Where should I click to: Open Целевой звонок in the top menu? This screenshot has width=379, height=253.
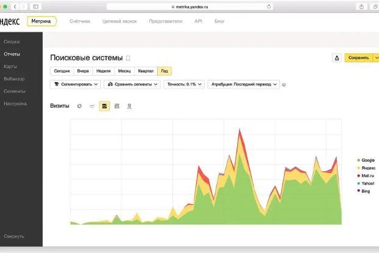pyautogui.click(x=119, y=21)
